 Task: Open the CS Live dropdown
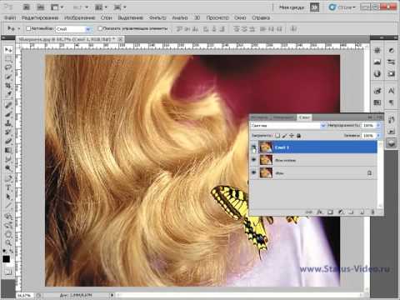point(342,7)
